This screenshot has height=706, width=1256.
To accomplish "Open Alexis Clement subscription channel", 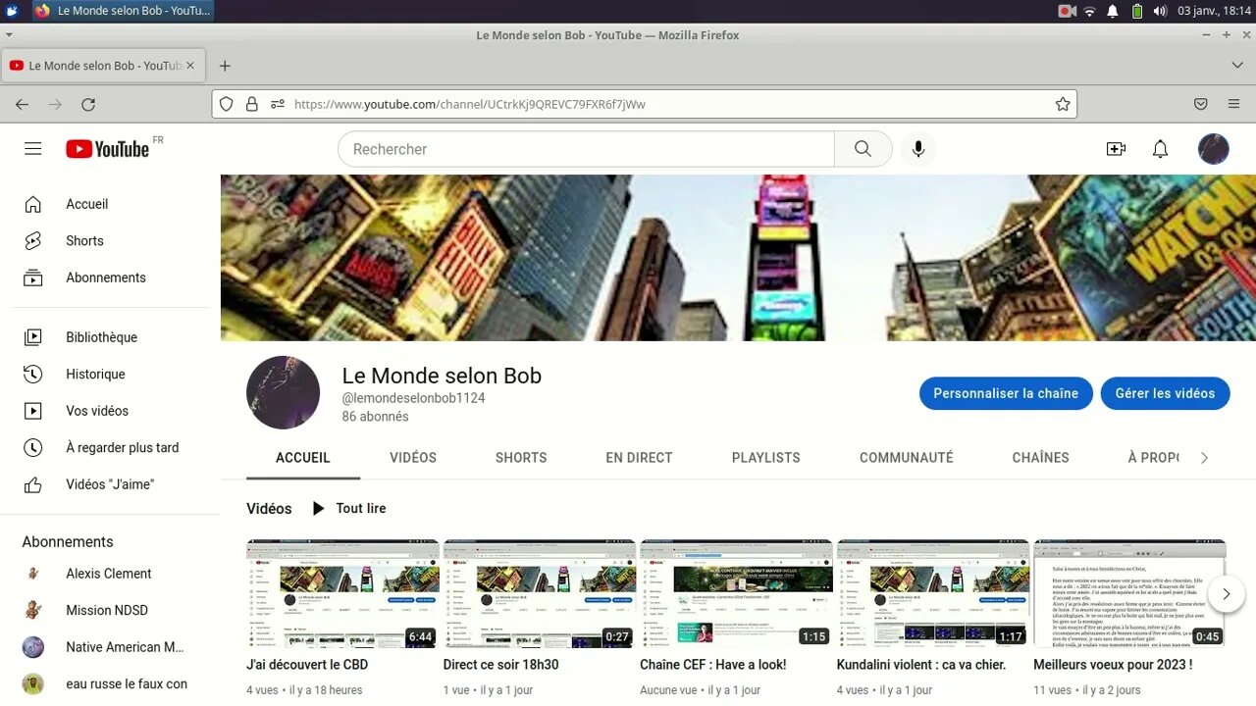I will point(110,574).
